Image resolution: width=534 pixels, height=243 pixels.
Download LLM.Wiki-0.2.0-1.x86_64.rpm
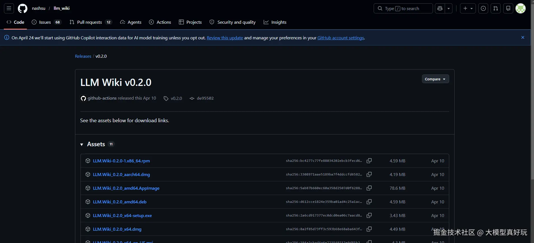tap(121, 161)
